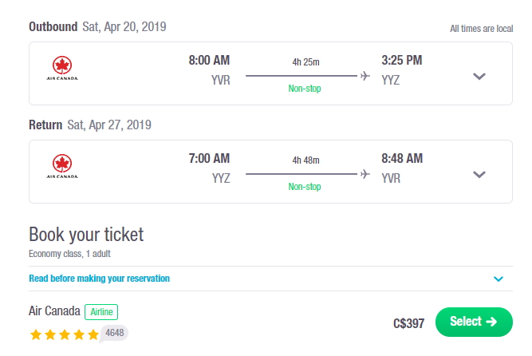Expand the reservation notice chevron

[x=498, y=279]
